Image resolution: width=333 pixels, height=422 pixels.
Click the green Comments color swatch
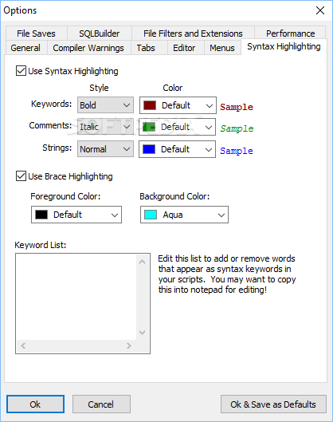[x=149, y=127]
